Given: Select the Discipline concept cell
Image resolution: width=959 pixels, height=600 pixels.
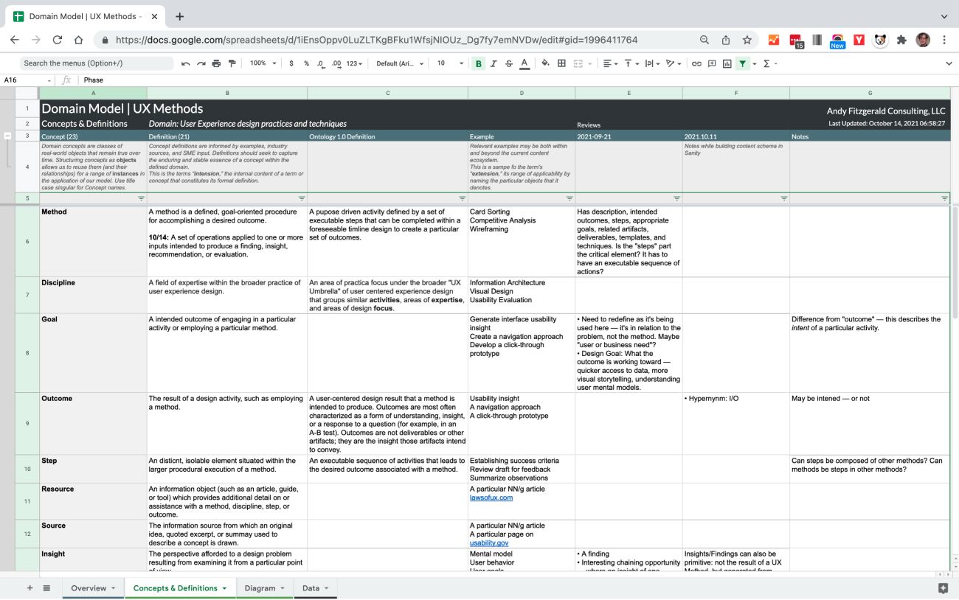Looking at the screenshot, I should click(x=93, y=295).
